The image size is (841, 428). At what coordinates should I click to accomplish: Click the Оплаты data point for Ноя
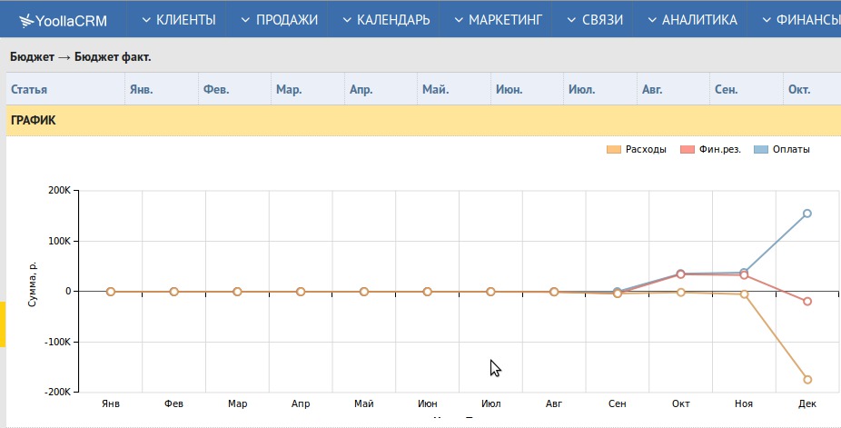click(744, 273)
